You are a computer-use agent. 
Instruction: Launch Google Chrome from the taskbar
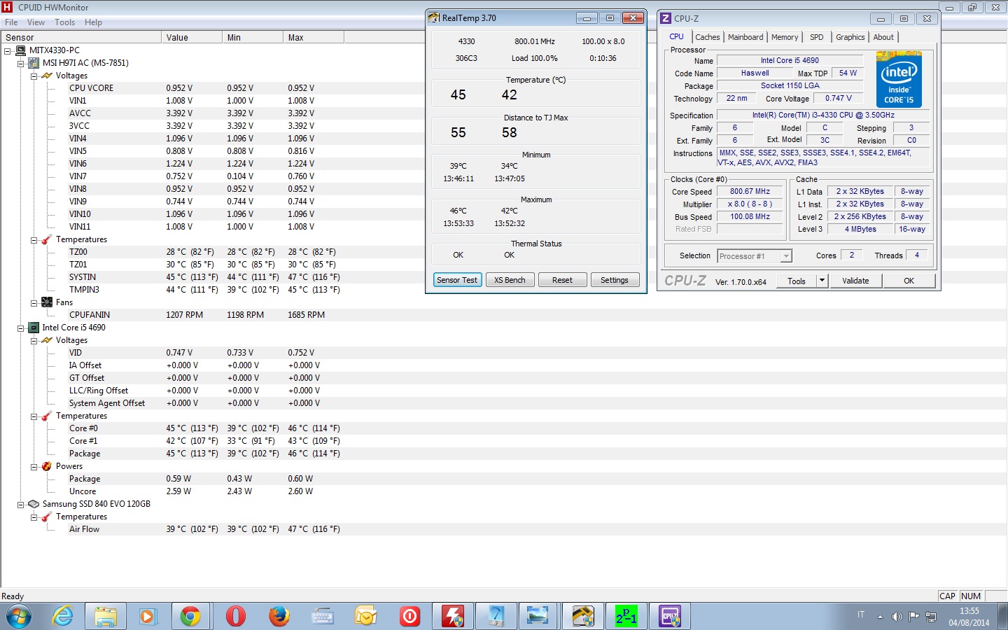click(x=190, y=616)
